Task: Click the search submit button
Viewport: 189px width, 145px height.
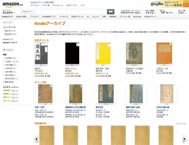Action: point(111,12)
